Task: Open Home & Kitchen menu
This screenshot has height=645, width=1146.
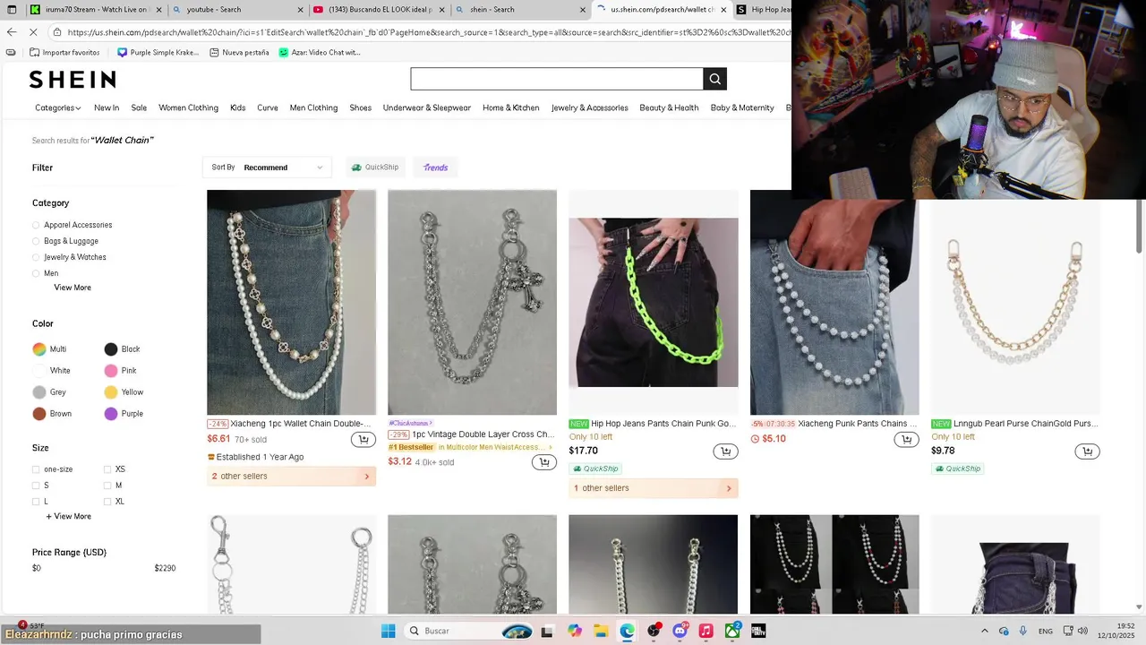Action: coord(510,107)
